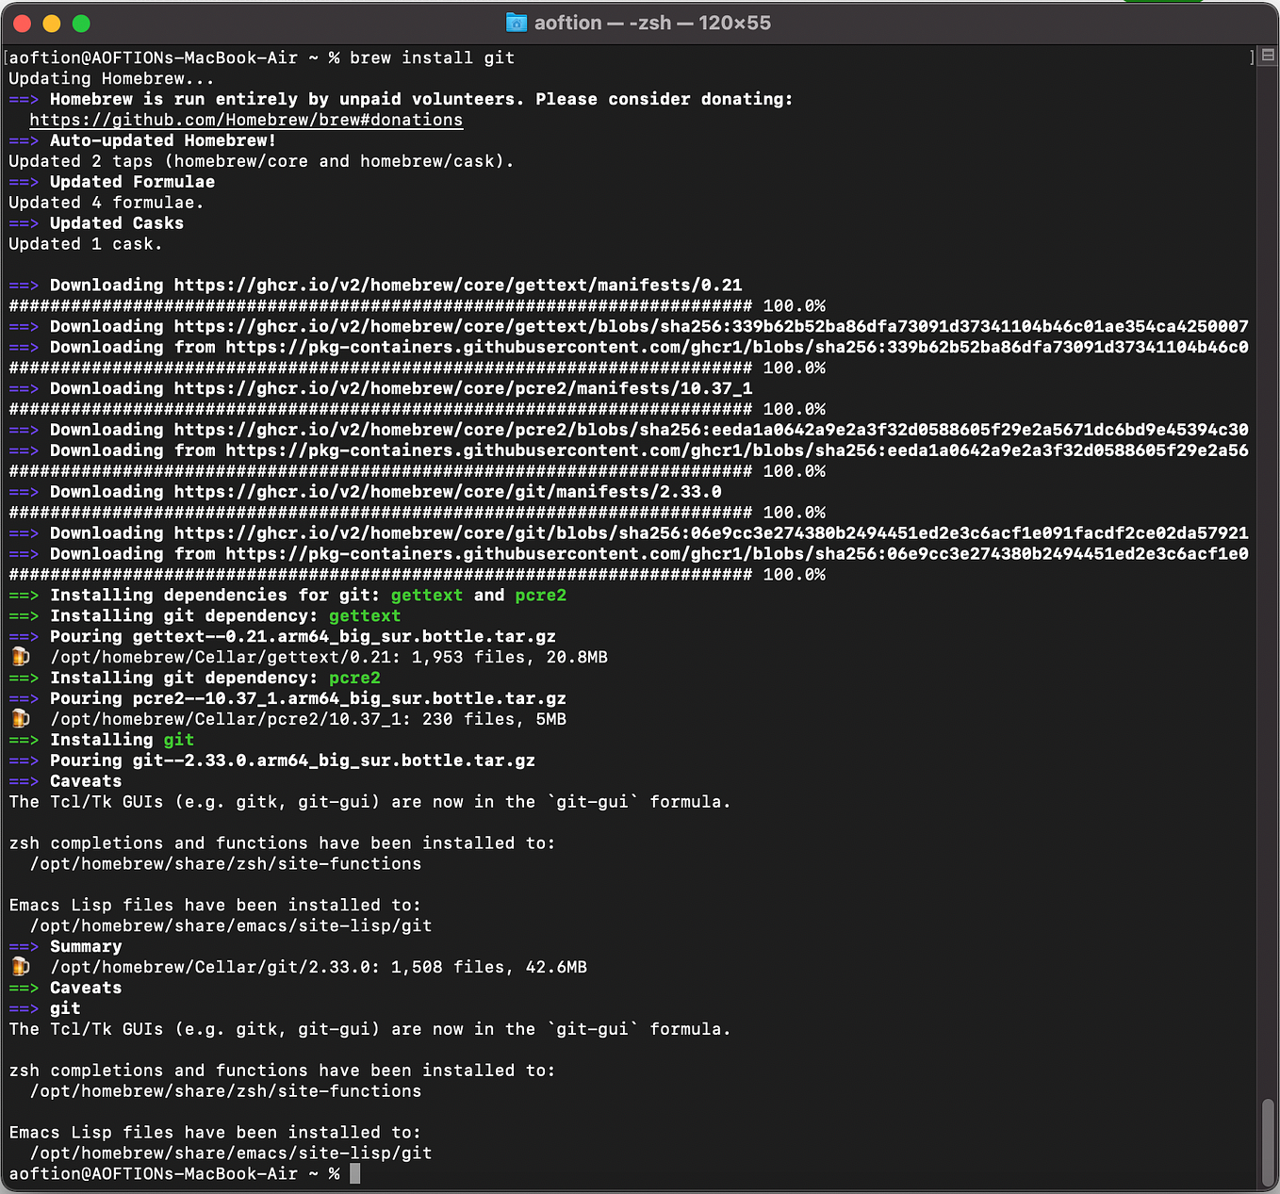Click the beer mug icon under the Summary heading

20,966
